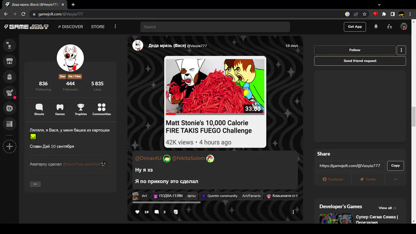Image resolution: width=416 pixels, height=234 pixels.
Task: Open the @NikitaSolom mention
Action: coord(189,158)
